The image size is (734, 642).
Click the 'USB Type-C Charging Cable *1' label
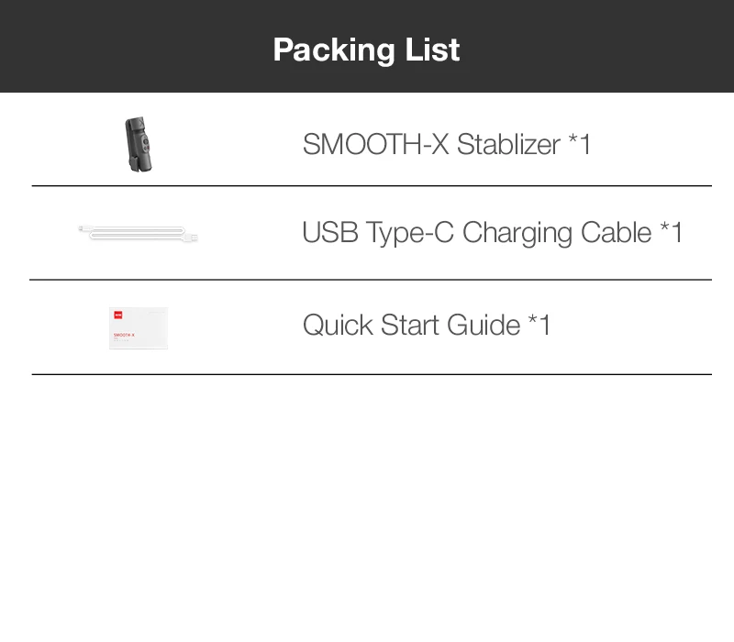pos(492,233)
